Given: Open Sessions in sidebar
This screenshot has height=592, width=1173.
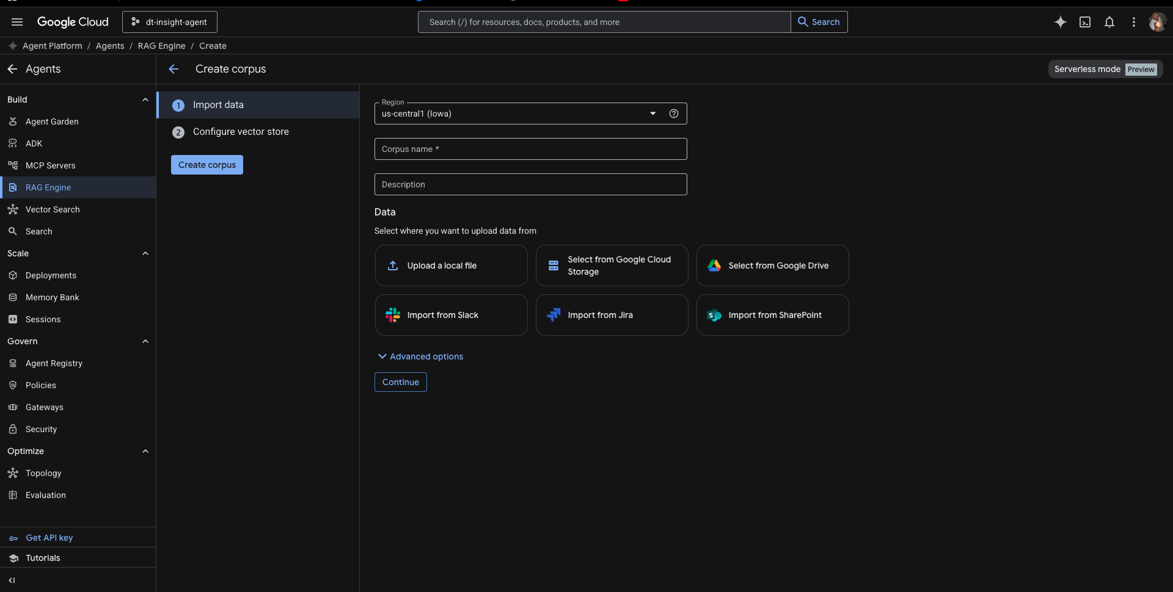Looking at the screenshot, I should [x=78, y=319].
